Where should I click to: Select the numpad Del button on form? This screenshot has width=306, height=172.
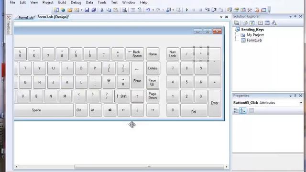click(x=194, y=110)
